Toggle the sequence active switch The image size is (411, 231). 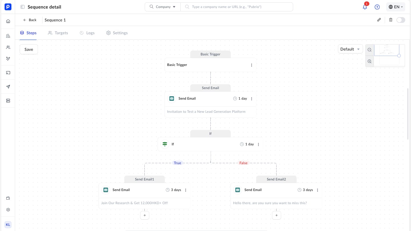(x=401, y=20)
